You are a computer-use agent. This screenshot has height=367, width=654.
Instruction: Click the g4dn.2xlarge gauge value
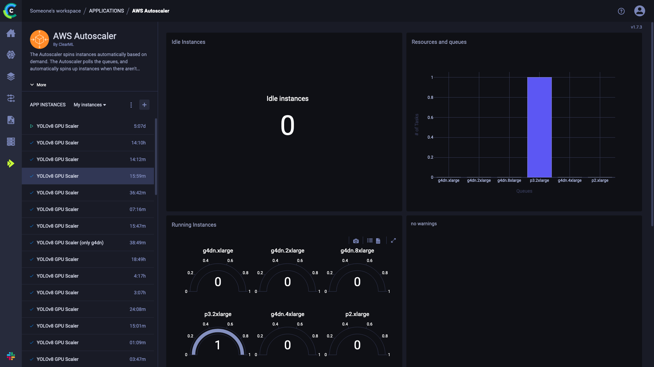pyautogui.click(x=287, y=282)
